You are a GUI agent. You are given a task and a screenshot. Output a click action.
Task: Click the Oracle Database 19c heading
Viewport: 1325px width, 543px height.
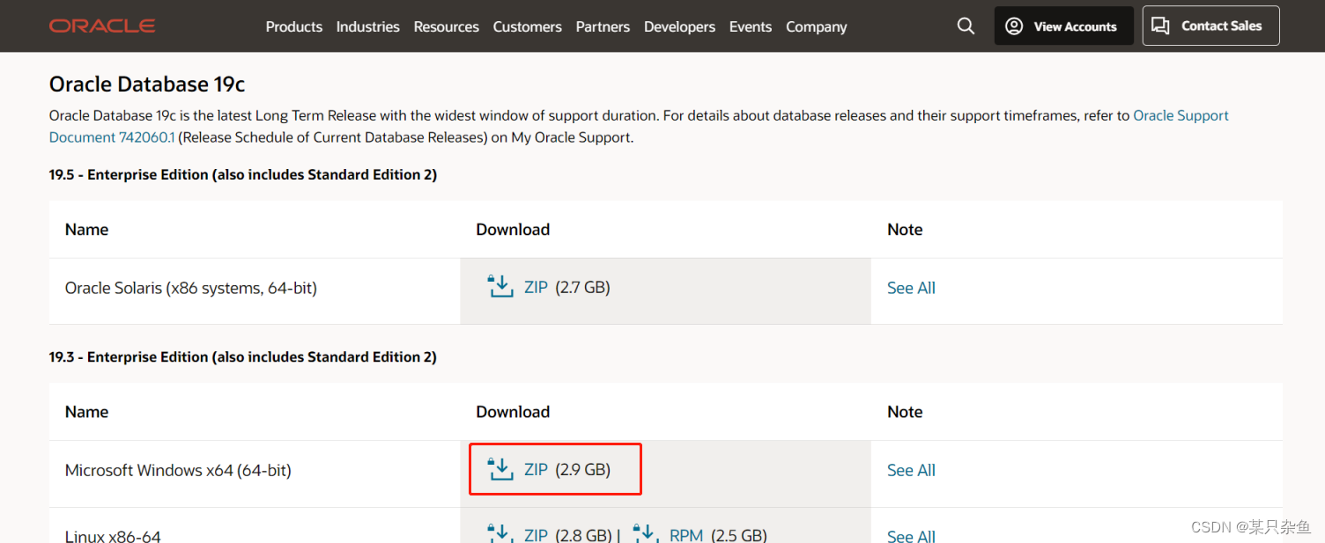pyautogui.click(x=147, y=84)
